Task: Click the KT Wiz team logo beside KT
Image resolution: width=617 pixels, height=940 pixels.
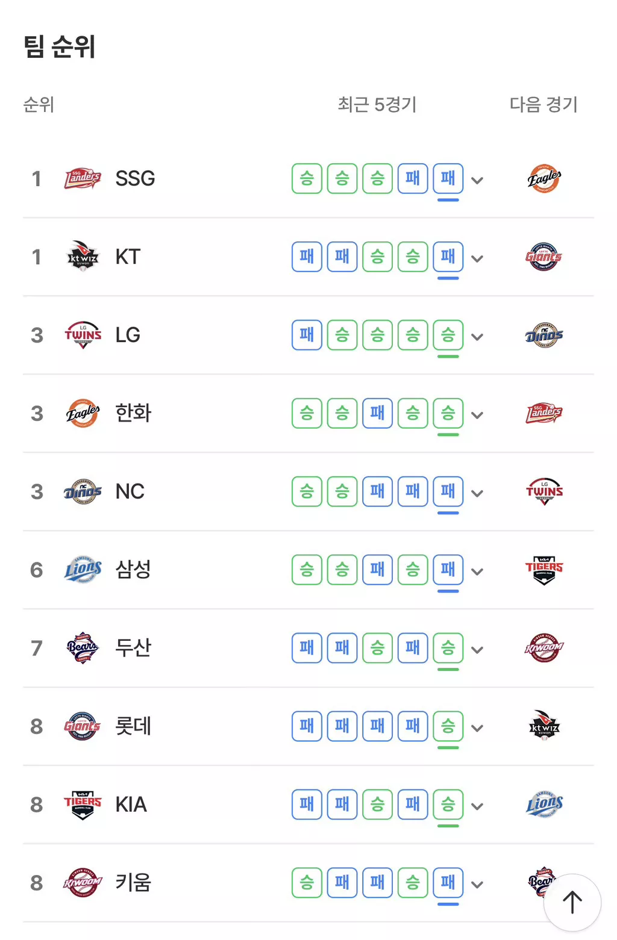Action: coord(83,257)
